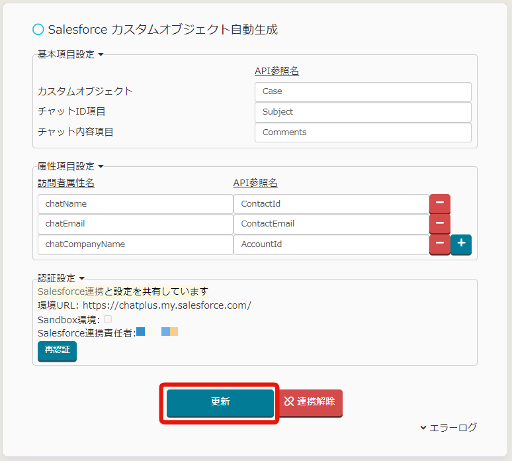Image resolution: width=512 pixels, height=461 pixels.
Task: Click the chatEmail attribute field
Action: pos(135,224)
